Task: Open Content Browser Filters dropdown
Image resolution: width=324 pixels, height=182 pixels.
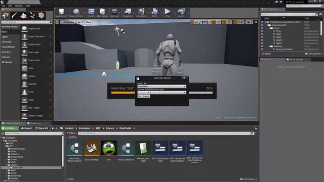Action: click(x=72, y=133)
